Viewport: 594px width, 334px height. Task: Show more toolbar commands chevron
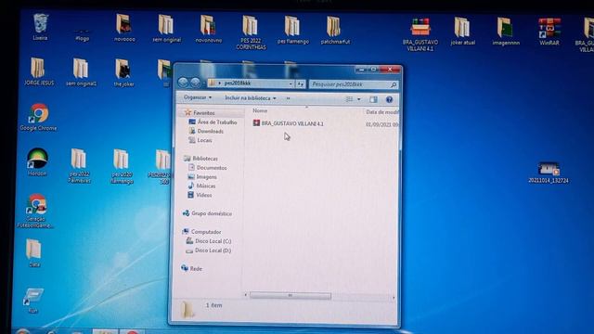[x=289, y=98]
